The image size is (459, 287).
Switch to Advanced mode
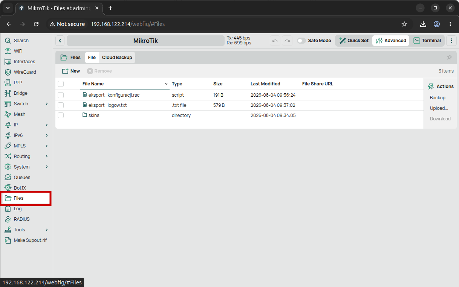(x=391, y=41)
